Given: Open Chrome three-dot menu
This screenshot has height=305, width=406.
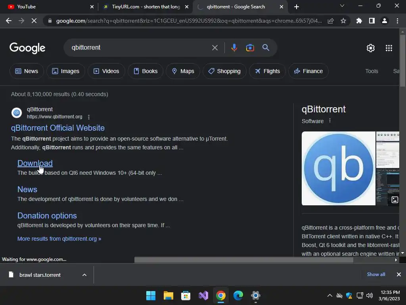Looking at the screenshot, I should 397,21.
